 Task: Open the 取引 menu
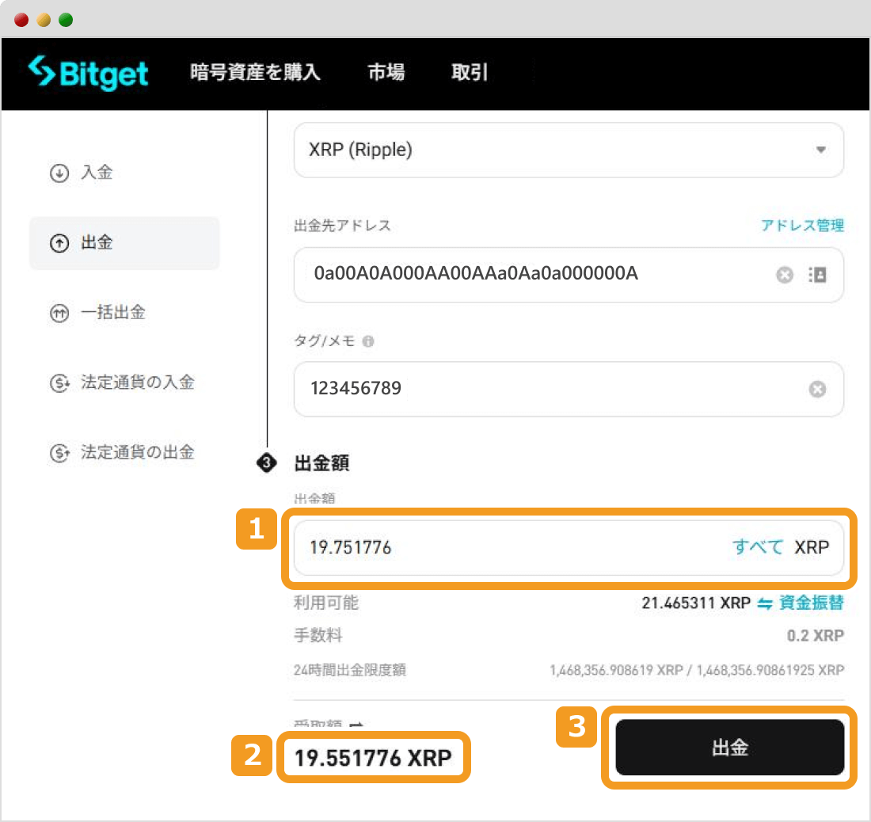(x=469, y=73)
